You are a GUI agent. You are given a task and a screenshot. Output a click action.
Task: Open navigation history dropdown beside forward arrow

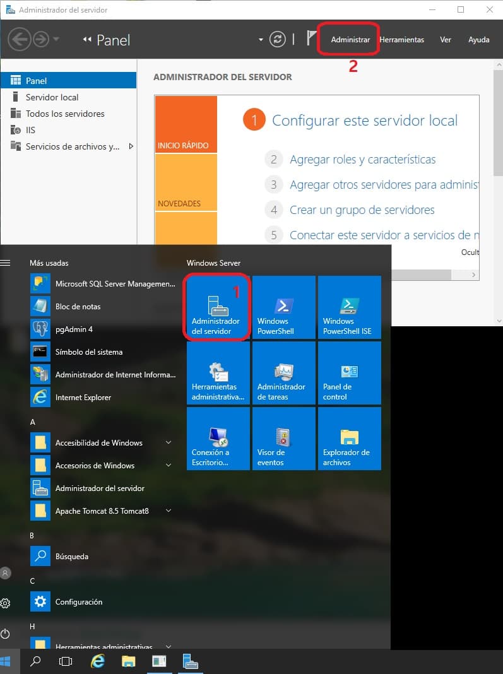[x=56, y=40]
